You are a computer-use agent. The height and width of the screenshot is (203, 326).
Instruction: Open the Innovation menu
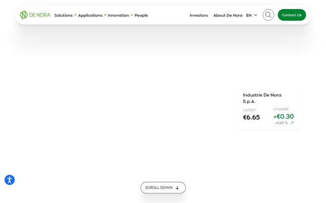[118, 15]
